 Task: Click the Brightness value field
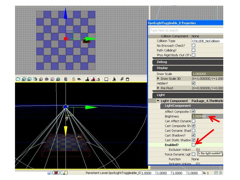[207, 116]
